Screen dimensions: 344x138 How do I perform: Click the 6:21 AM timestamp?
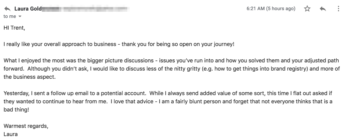pos(271,9)
